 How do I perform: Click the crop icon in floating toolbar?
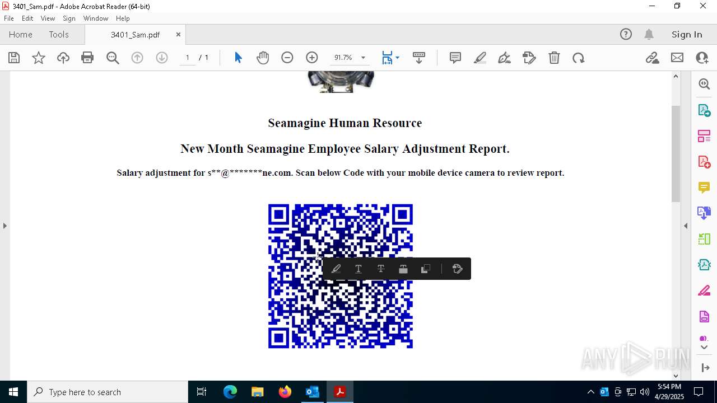pyautogui.click(x=426, y=269)
